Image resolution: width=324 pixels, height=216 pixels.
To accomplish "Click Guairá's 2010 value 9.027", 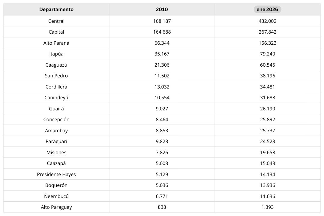I will [162, 109].
